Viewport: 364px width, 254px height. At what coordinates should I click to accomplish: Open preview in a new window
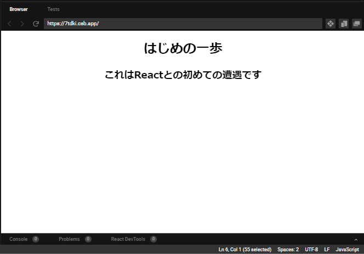[357, 24]
